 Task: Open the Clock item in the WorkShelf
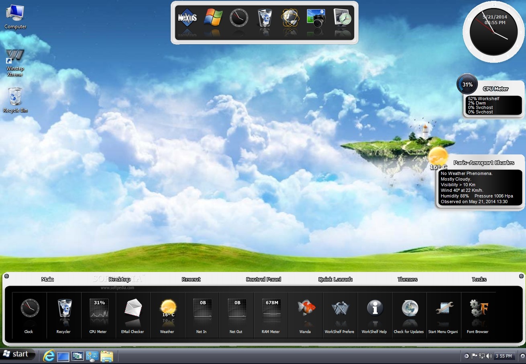tap(30, 316)
